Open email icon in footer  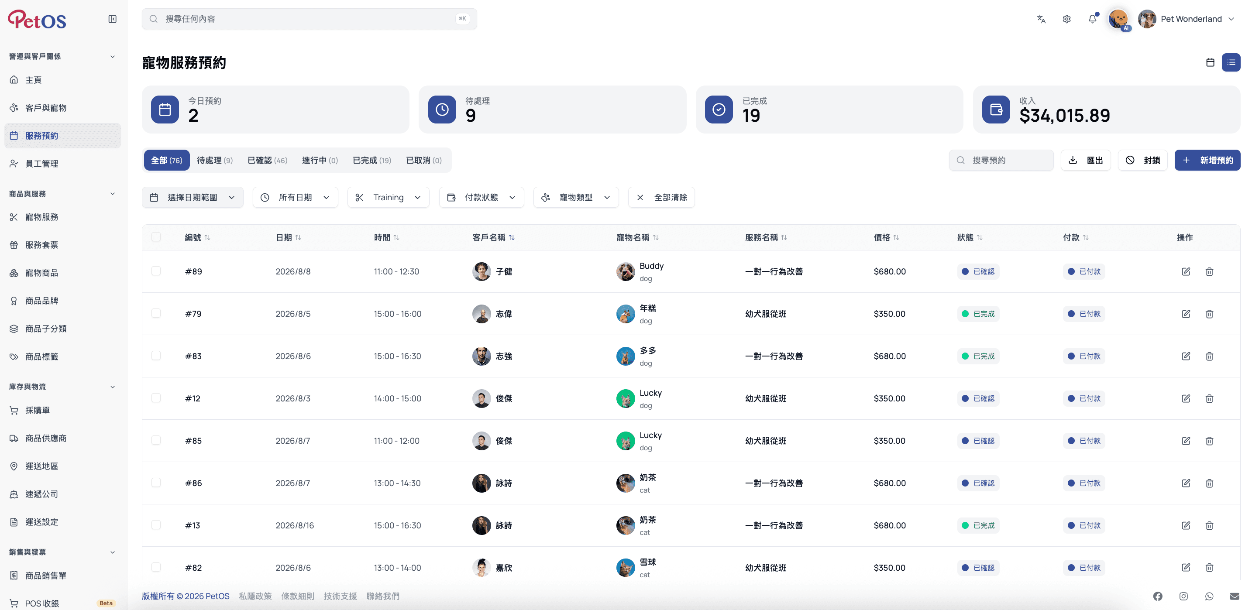point(1235,596)
